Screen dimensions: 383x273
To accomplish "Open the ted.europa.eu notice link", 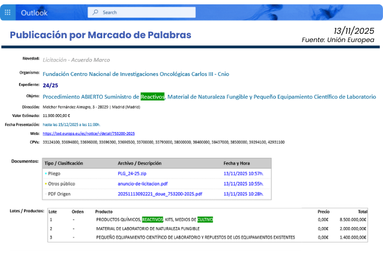I will [89, 133].
